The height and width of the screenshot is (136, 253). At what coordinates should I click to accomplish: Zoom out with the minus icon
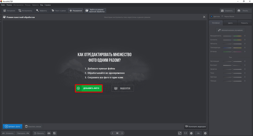coord(191,133)
